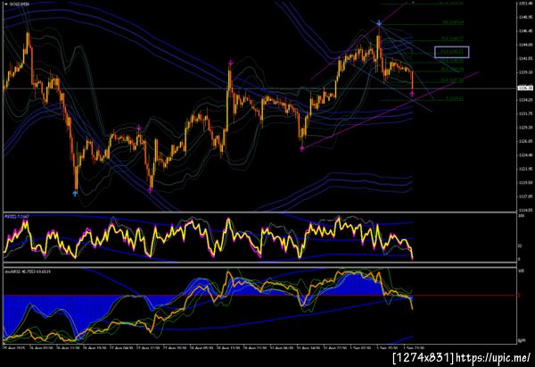Open the chart dropdown arrow beside GOLD,M30

point(6,4)
